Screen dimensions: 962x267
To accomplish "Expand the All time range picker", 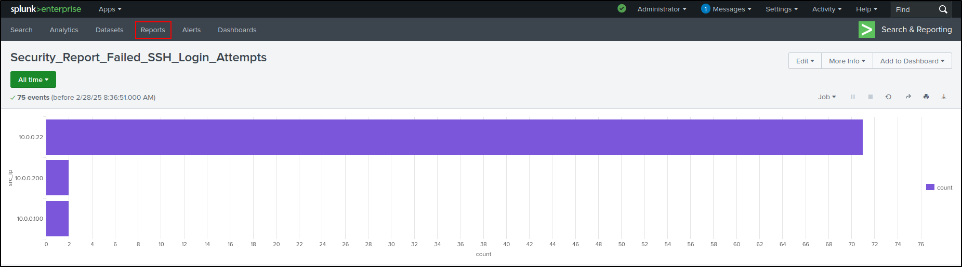I will coord(33,79).
